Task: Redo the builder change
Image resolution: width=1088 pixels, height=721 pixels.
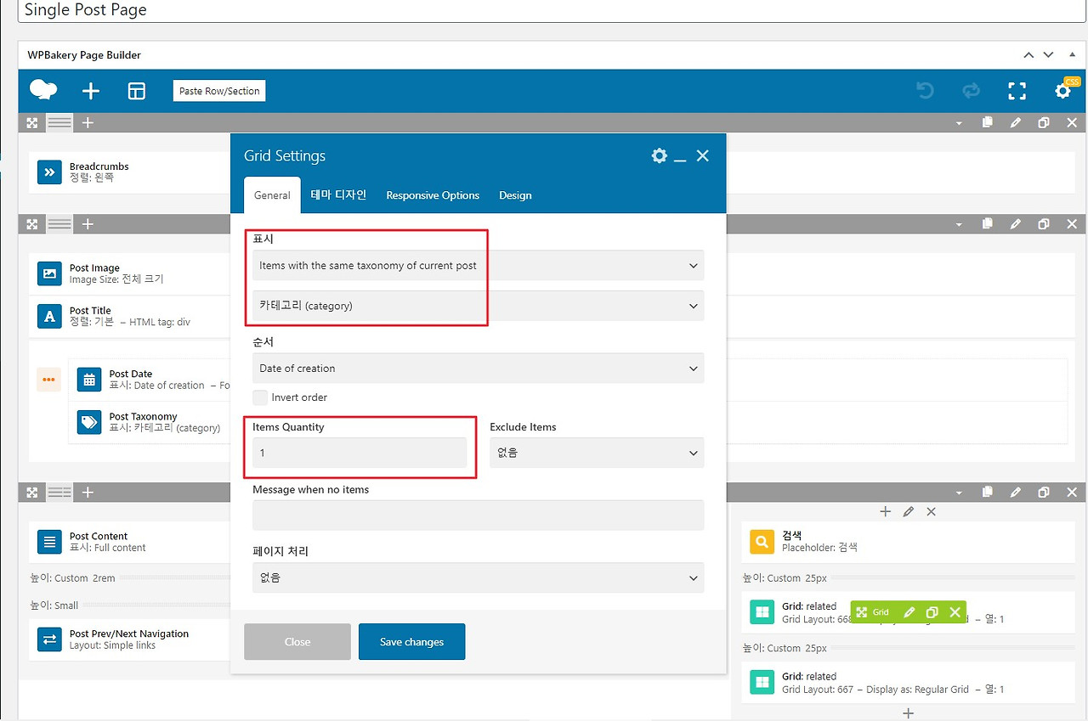Action: [971, 91]
